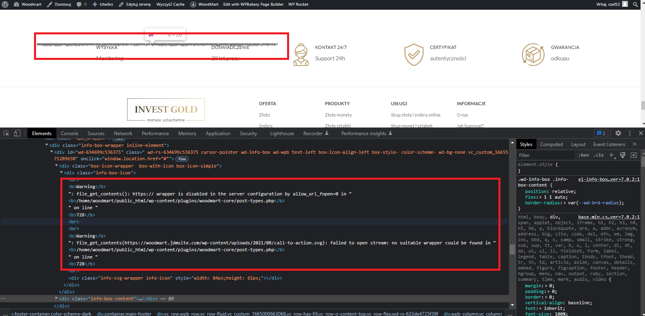
Task: Close the DevTools panel
Action: coord(641,133)
